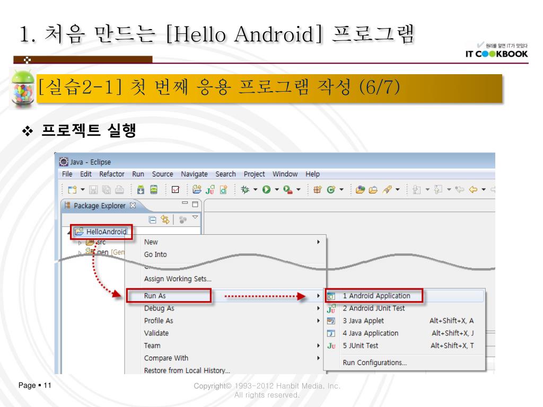
Task: Click the grayed Focus on Active Task icon
Action: pyautogui.click(x=183, y=220)
